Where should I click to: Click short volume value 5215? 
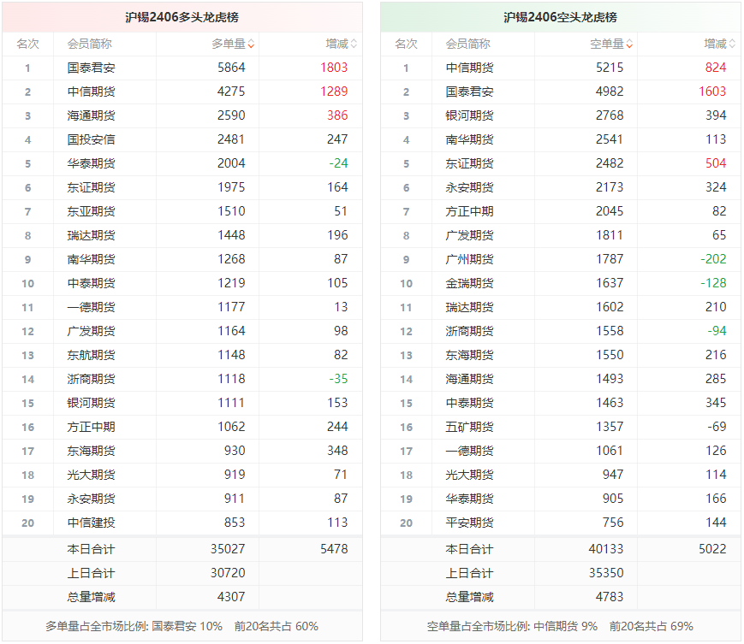pos(610,68)
